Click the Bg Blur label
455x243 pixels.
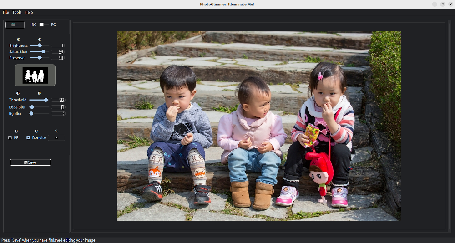[x=15, y=113]
